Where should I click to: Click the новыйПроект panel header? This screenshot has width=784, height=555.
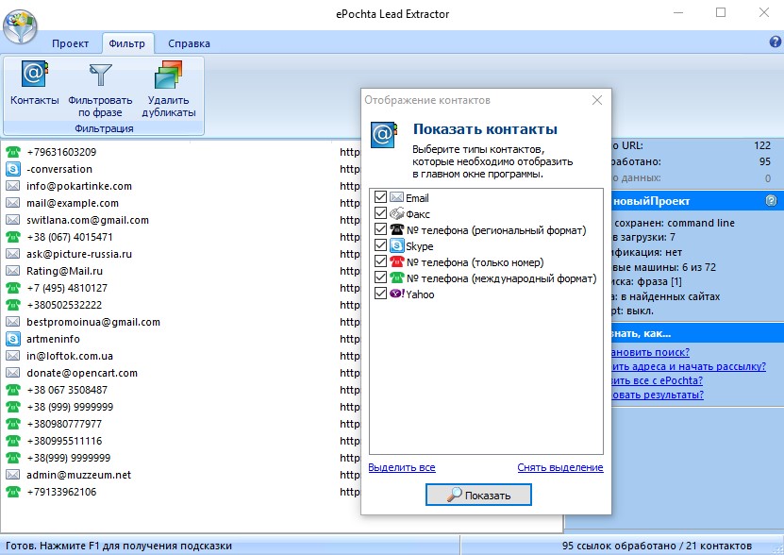click(x=697, y=201)
